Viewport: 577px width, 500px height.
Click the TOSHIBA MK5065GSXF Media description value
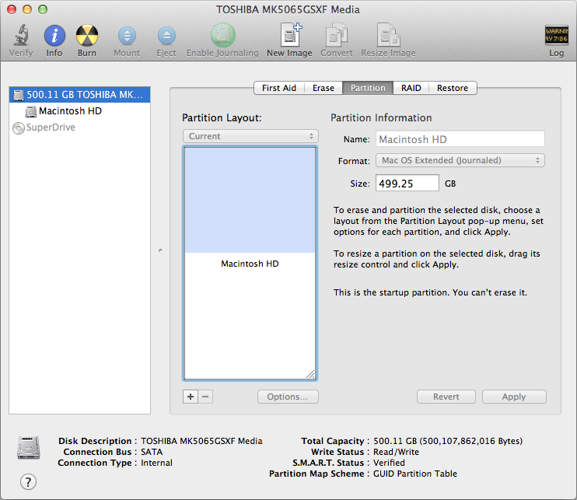(x=201, y=441)
